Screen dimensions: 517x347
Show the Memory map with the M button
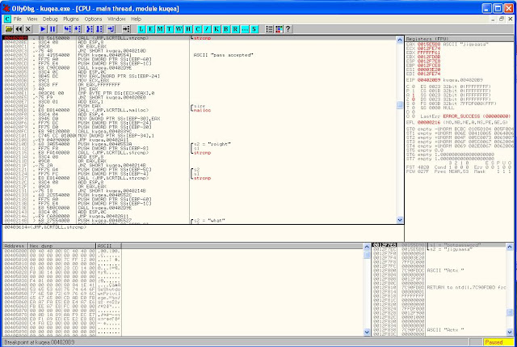coord(160,29)
